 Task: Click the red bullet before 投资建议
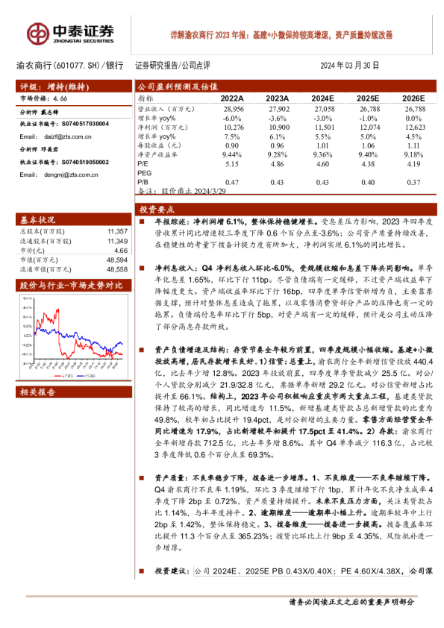coord(142,571)
